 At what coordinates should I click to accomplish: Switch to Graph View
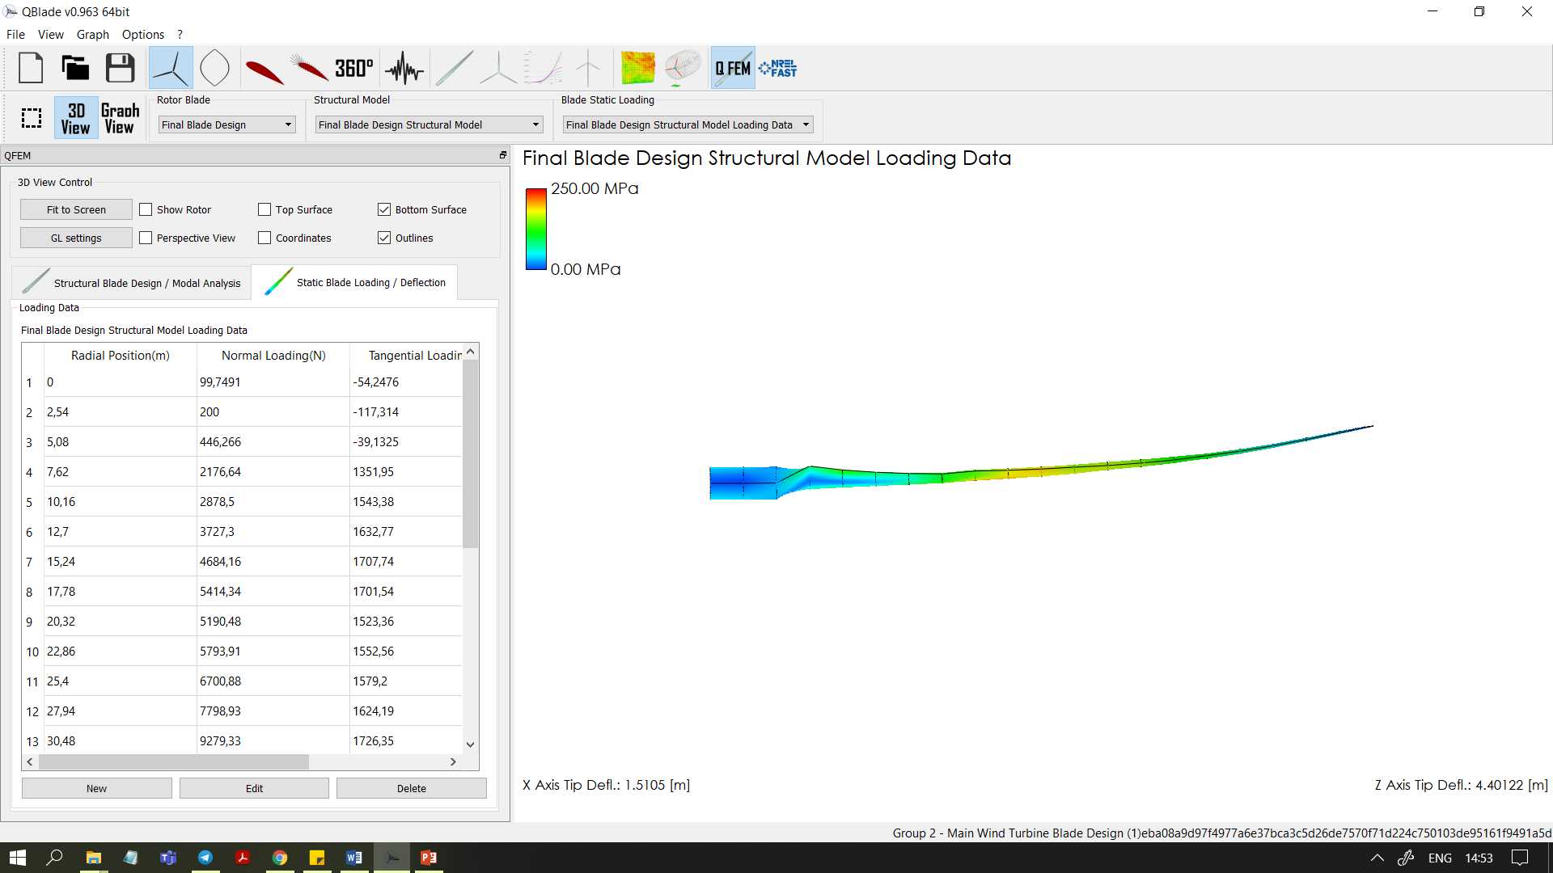pyautogui.click(x=120, y=118)
